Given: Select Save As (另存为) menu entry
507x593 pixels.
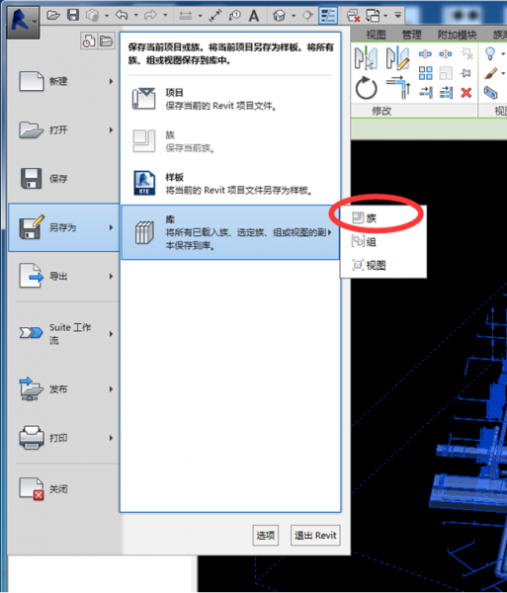Looking at the screenshot, I should (63, 227).
